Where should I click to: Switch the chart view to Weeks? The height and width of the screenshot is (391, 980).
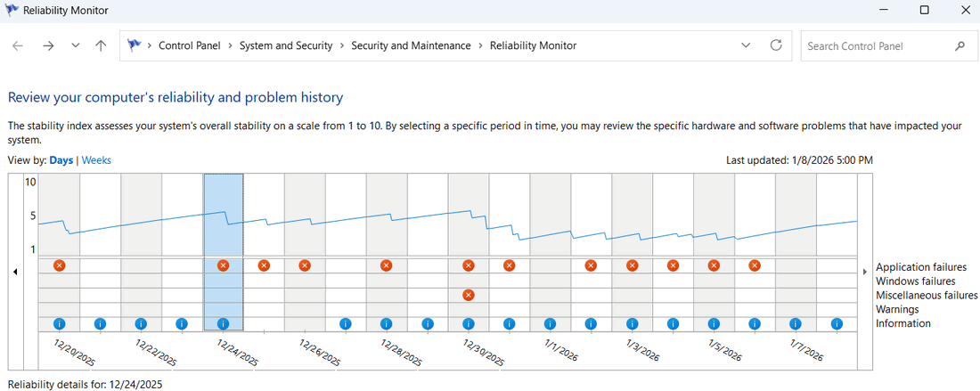[96, 160]
